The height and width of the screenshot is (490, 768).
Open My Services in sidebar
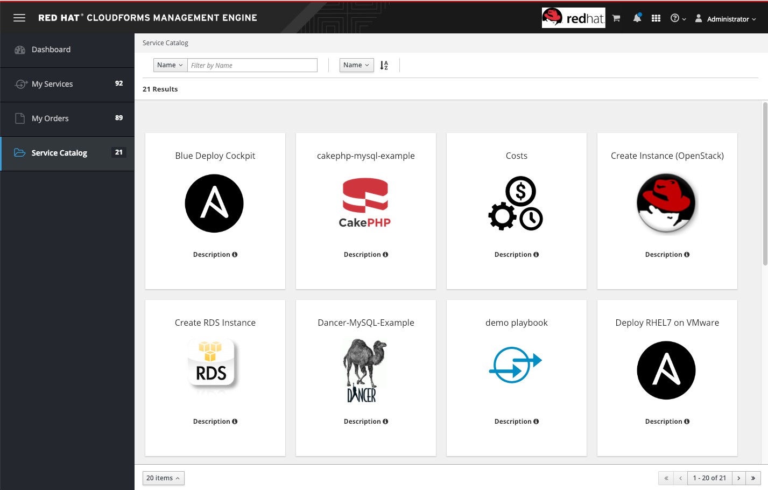click(x=67, y=84)
